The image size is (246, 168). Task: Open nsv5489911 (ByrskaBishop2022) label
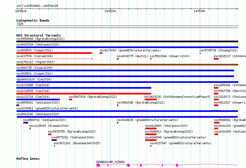pyautogui.click(x=169, y=132)
